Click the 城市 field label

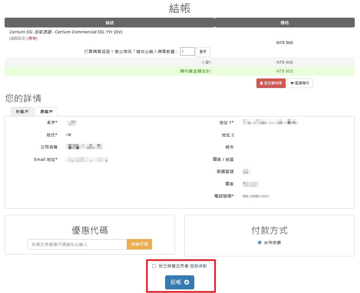point(230,147)
